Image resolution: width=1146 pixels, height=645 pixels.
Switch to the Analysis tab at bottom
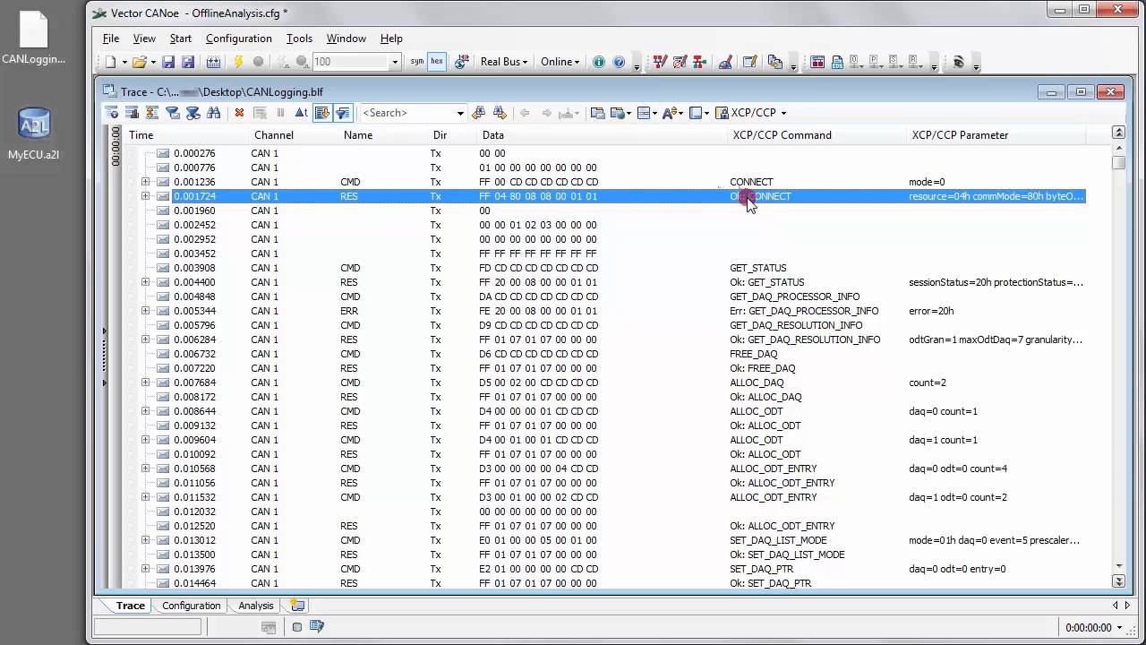click(255, 606)
